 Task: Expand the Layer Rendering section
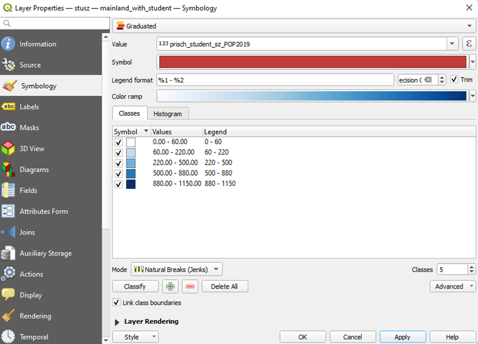click(x=117, y=322)
